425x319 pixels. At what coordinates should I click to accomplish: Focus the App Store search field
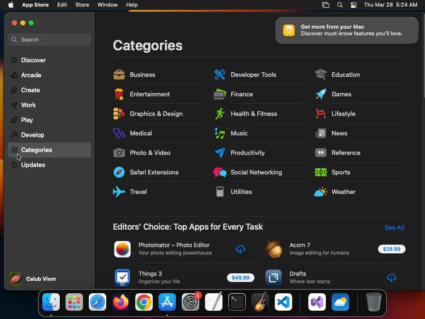(x=49, y=39)
